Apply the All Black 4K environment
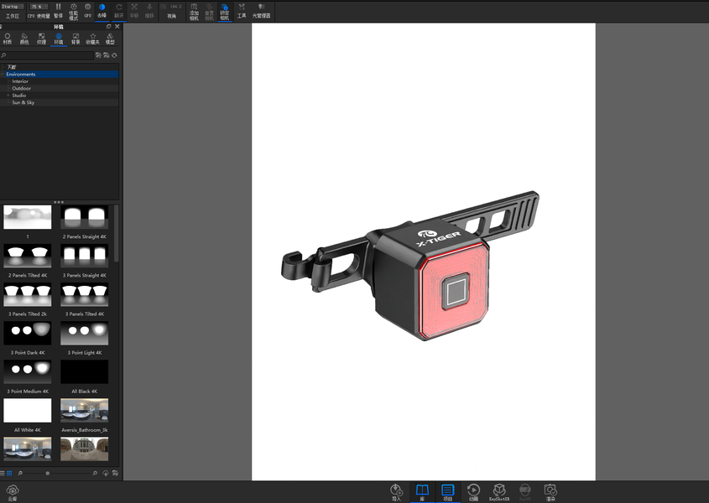The width and height of the screenshot is (709, 503). coord(85,372)
